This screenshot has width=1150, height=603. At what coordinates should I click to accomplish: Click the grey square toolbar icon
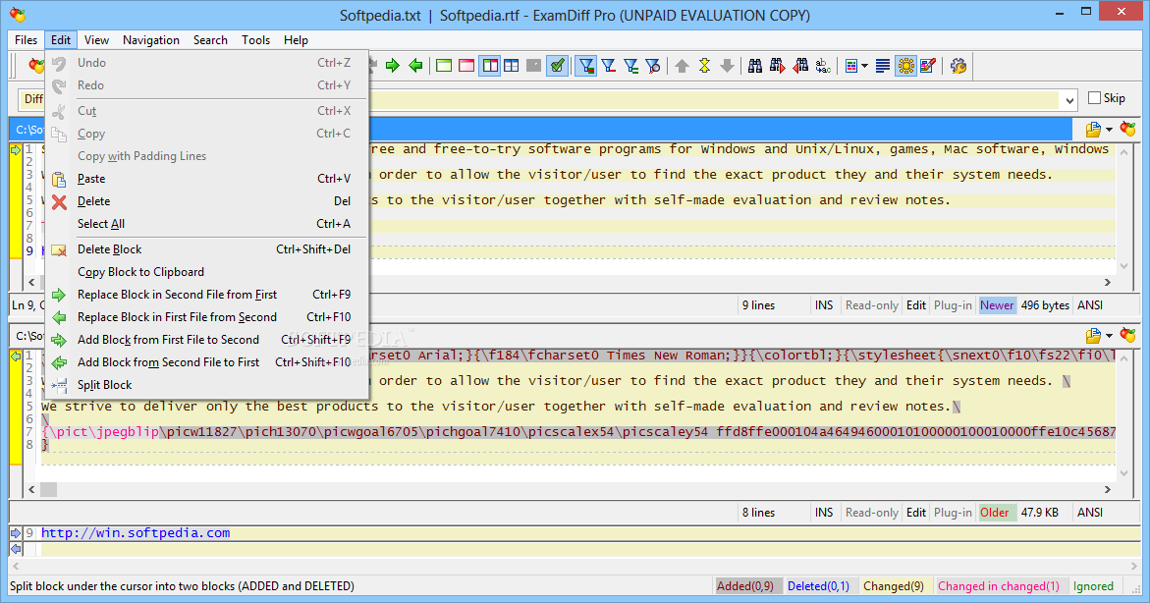click(534, 66)
